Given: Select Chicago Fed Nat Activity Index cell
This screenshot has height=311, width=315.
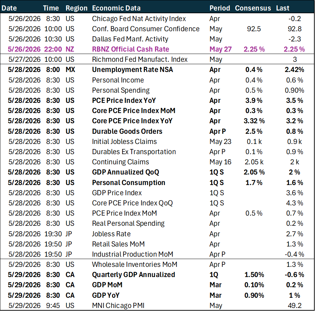Looking at the screenshot, I should click(x=139, y=19).
